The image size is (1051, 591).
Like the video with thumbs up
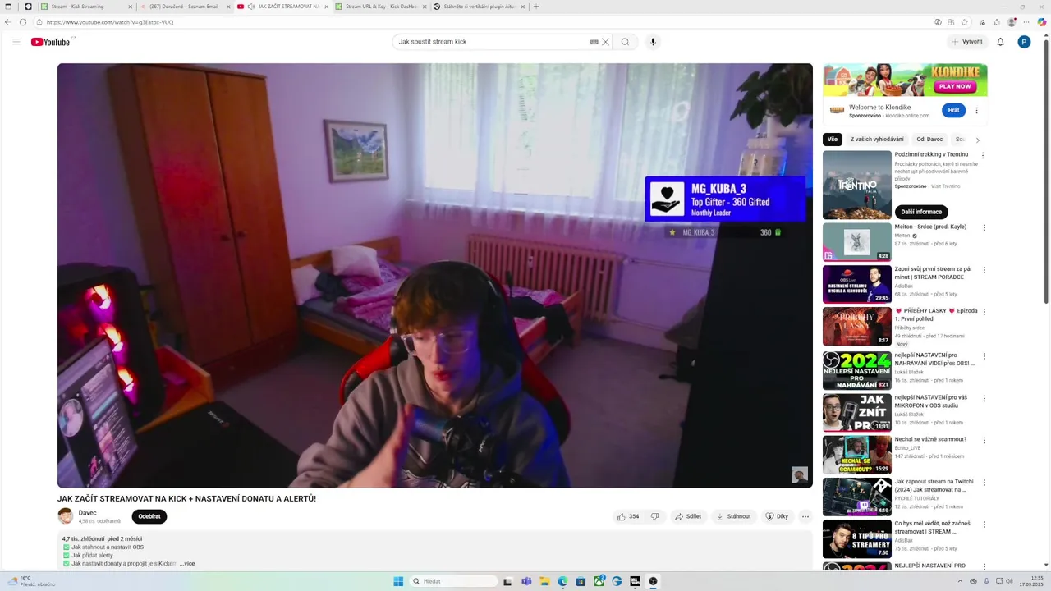tap(628, 516)
